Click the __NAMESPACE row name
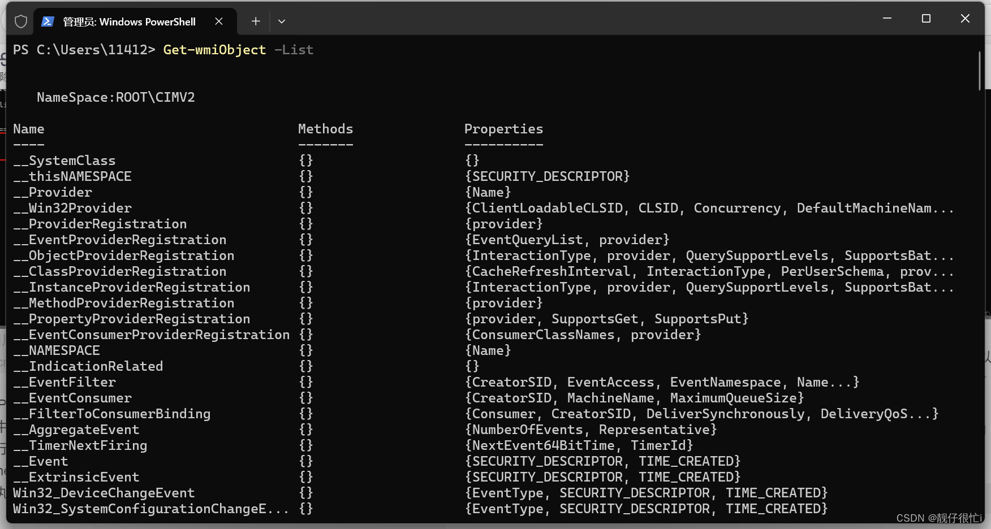This screenshot has width=991, height=529. coord(57,350)
